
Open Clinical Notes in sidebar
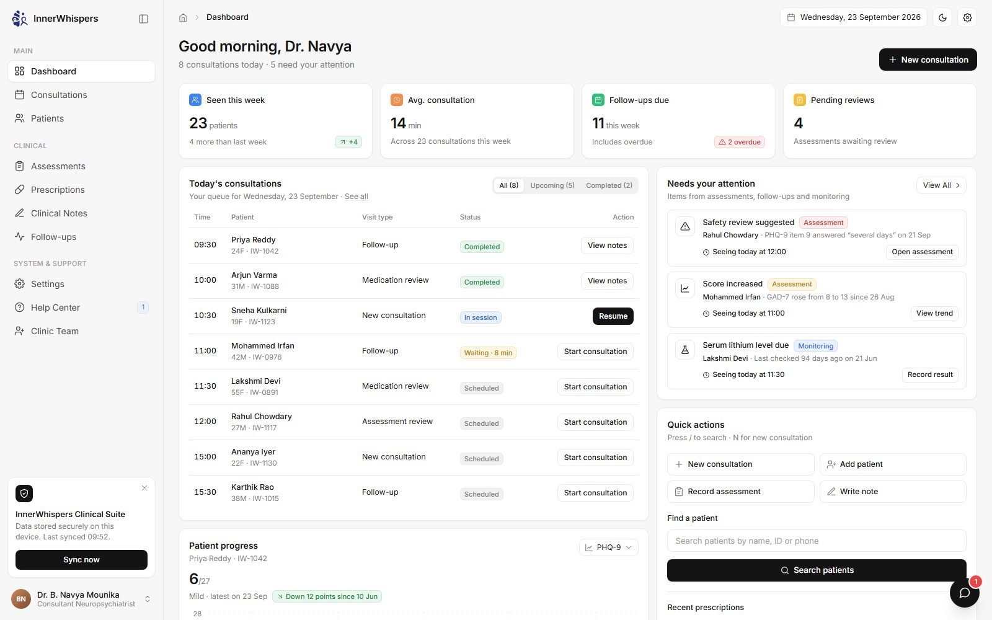(x=82, y=213)
